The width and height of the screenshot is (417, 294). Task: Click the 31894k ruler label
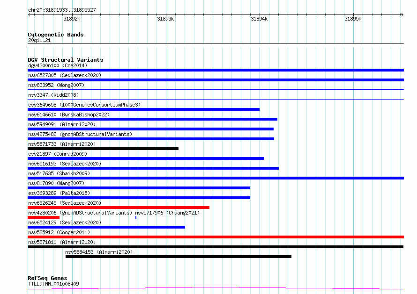259,19
